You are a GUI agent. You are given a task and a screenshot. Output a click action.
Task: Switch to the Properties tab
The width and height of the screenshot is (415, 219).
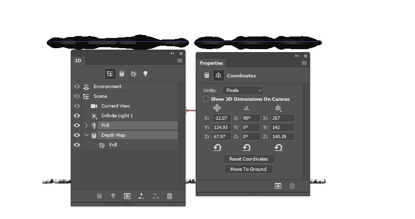[211, 63]
